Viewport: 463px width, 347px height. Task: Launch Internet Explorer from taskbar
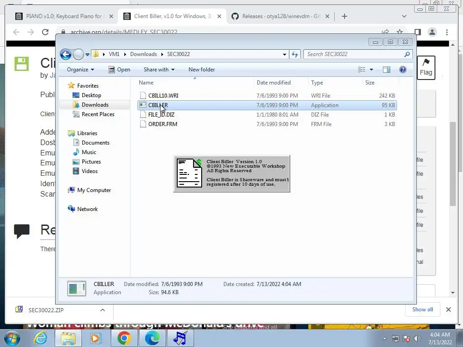tap(40, 338)
